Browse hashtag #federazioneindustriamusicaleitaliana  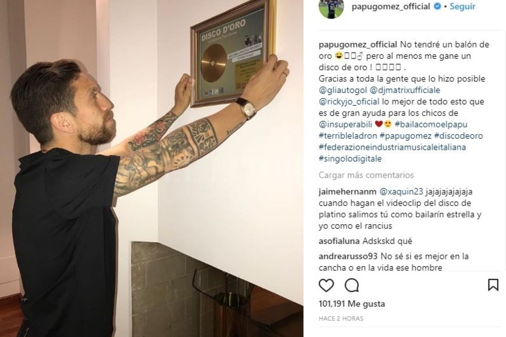click(392, 147)
